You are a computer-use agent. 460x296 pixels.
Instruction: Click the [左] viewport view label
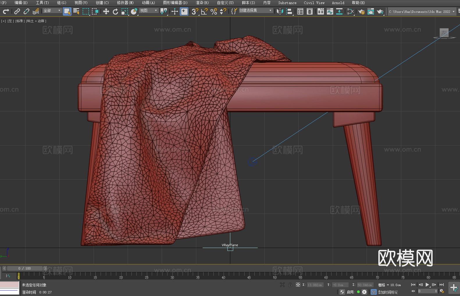(x=10, y=21)
